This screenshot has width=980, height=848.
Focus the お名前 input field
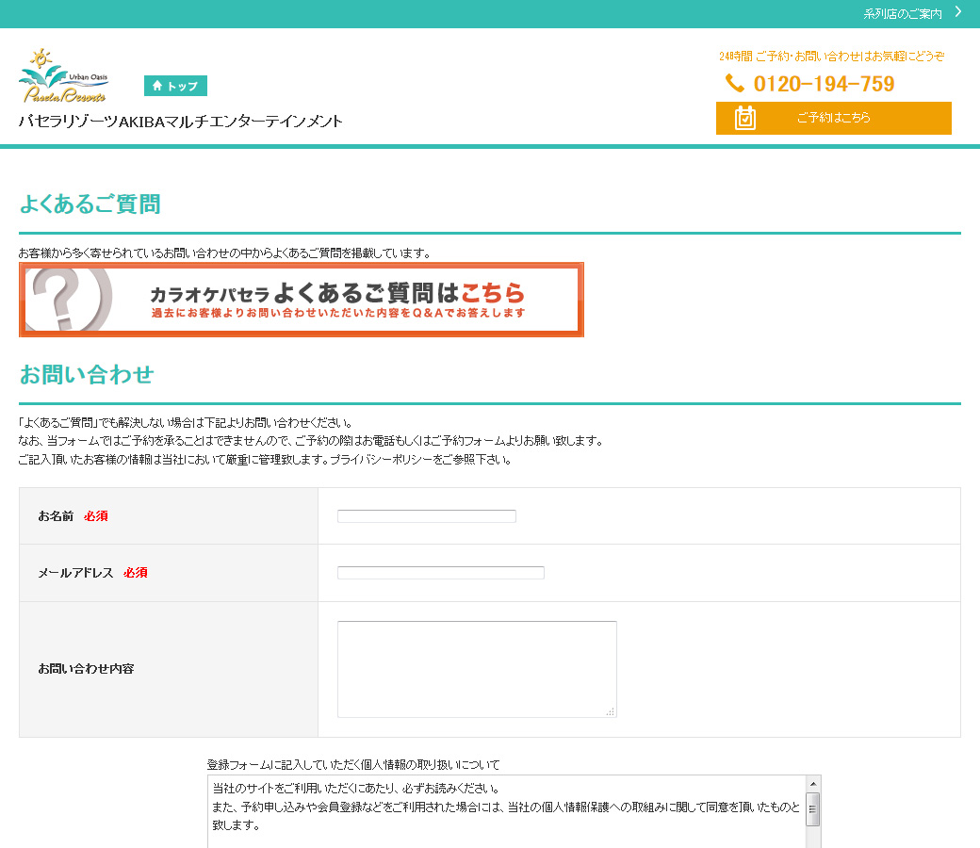(x=426, y=516)
